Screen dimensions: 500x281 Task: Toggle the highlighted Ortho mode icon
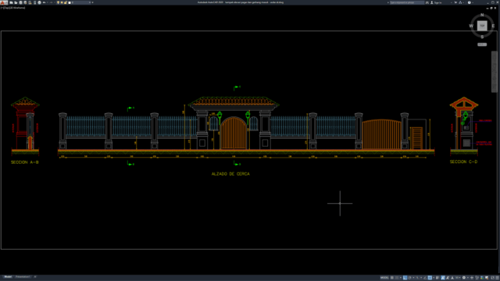click(405, 278)
